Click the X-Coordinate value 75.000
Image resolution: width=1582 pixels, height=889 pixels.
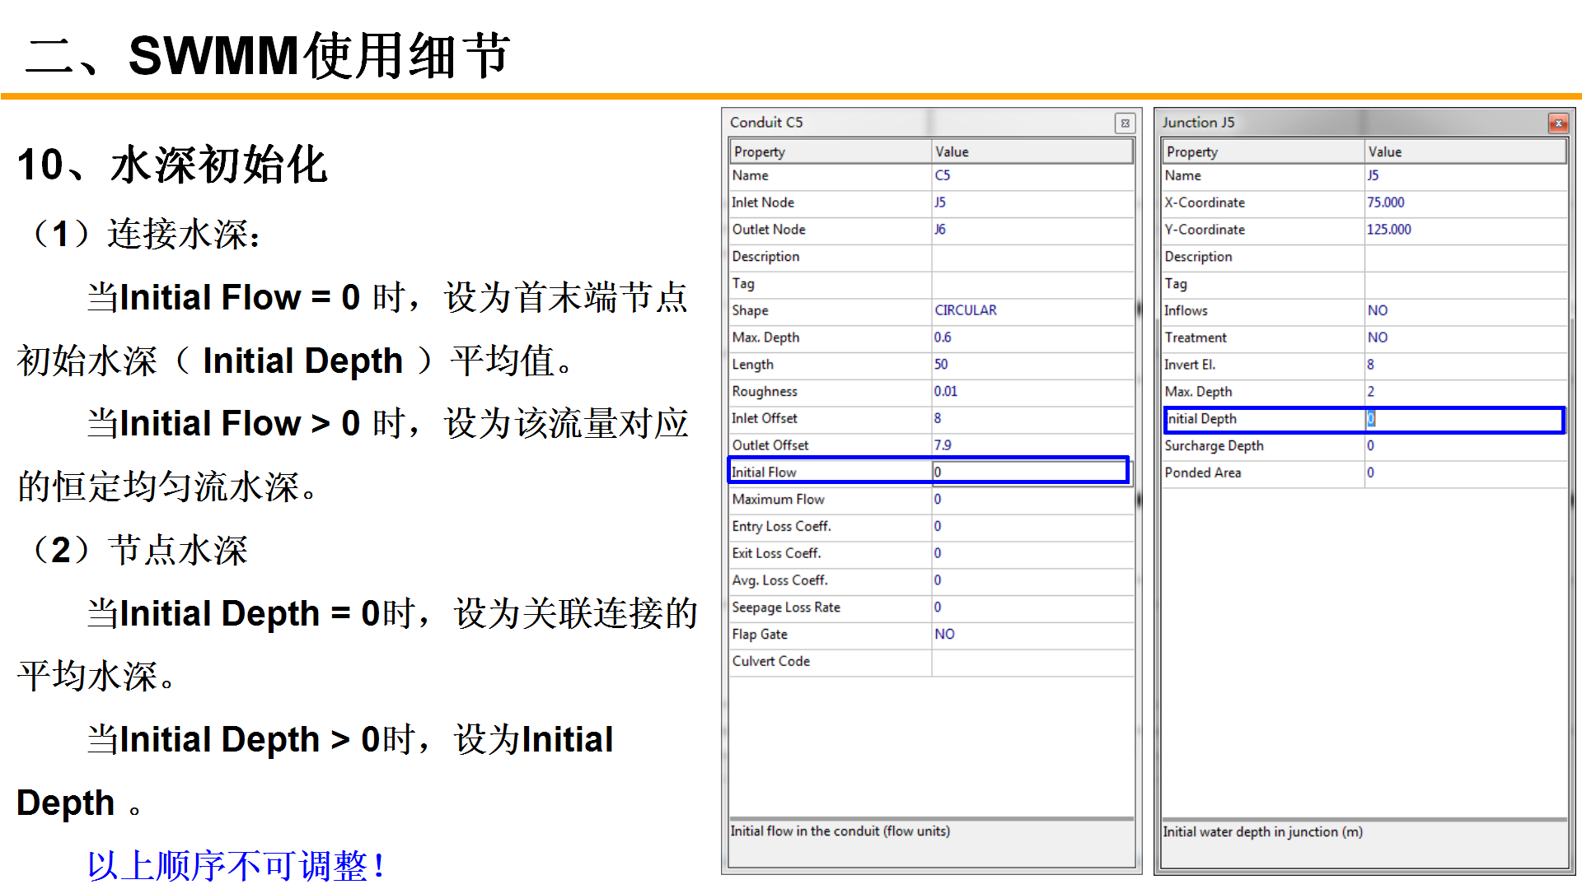[1386, 202]
